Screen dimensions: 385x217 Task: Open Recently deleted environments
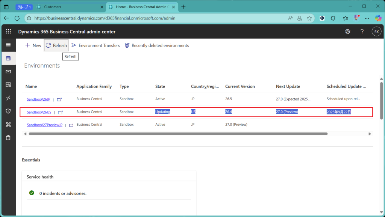(x=157, y=45)
